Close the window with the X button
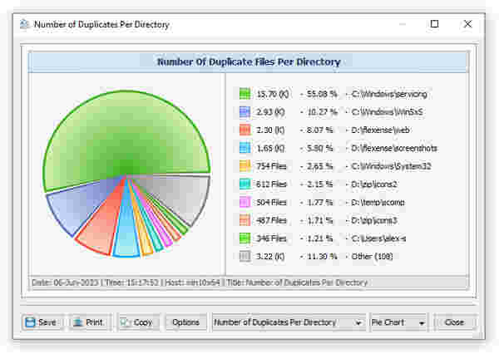This screenshot has width=499, height=354. click(467, 24)
